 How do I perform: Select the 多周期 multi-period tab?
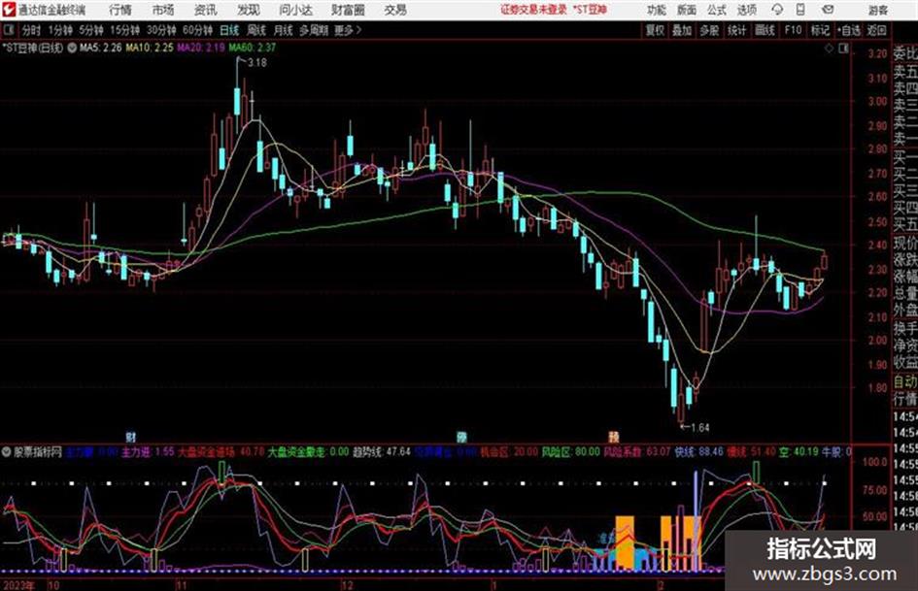314,30
